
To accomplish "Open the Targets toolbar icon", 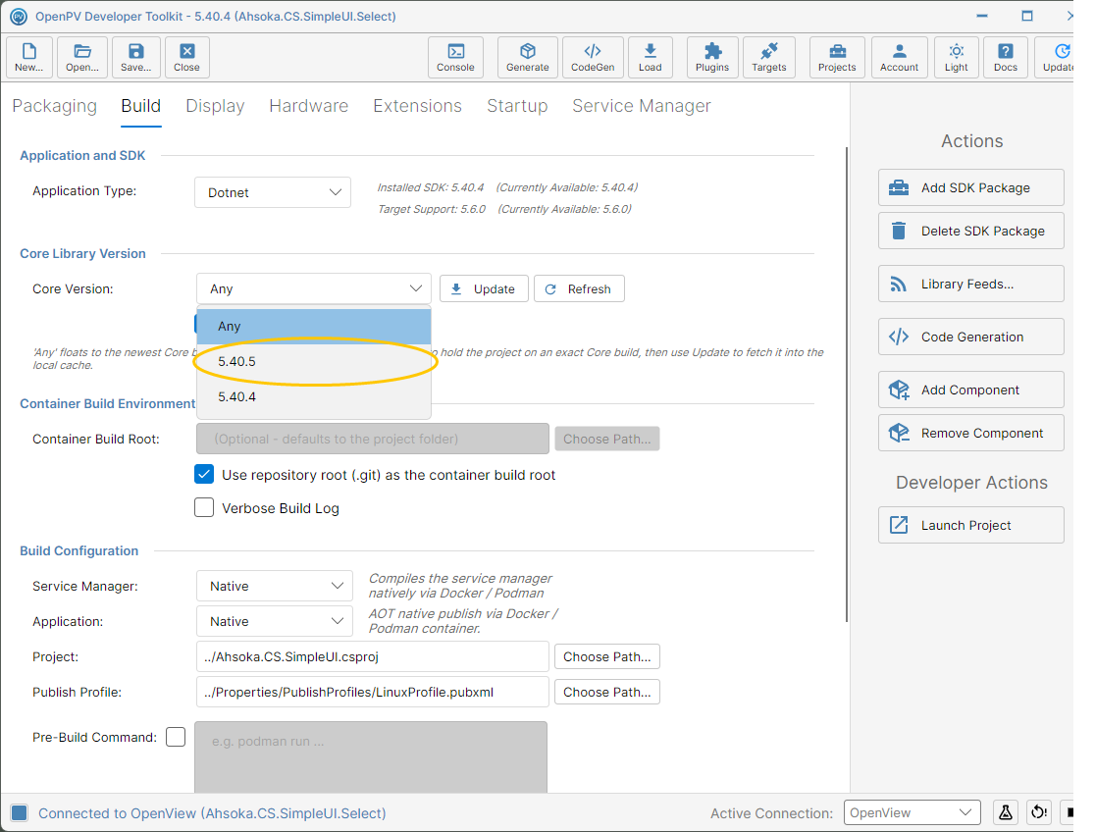I will pyautogui.click(x=768, y=57).
